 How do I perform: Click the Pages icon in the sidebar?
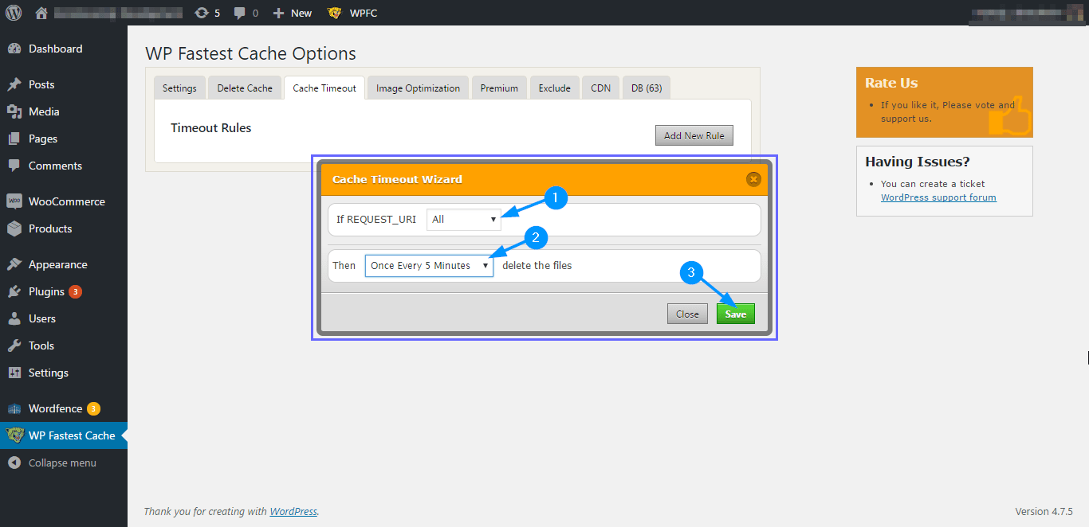[x=14, y=139]
